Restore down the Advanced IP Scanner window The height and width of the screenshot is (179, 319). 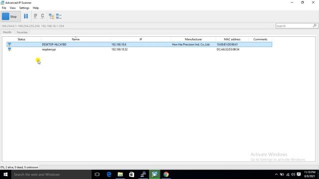(303, 2)
